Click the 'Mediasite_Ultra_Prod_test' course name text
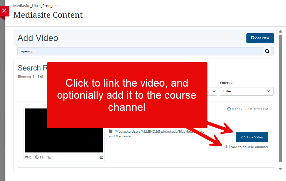This screenshot has width=286, height=181. coord(36,6)
